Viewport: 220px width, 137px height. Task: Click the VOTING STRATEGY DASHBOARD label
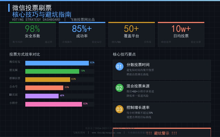[36, 19]
